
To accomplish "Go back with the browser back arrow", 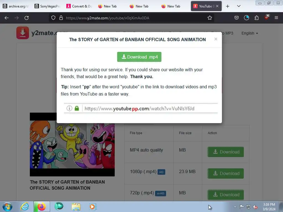I will 7,18.
